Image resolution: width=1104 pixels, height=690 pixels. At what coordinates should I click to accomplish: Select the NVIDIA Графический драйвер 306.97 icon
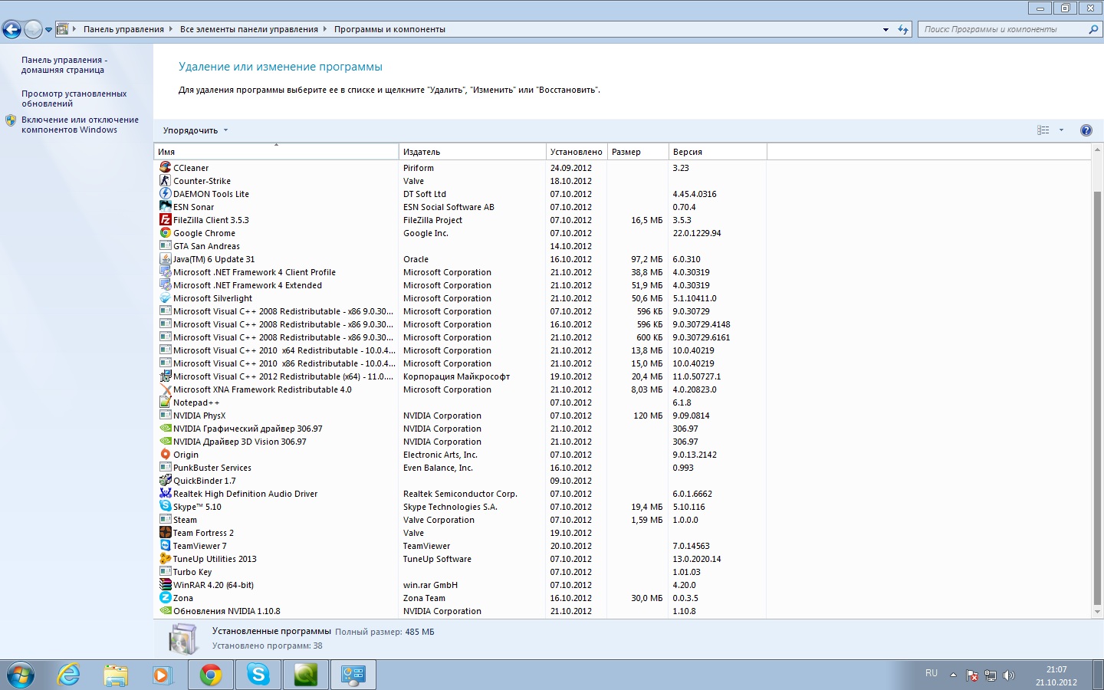tap(165, 428)
